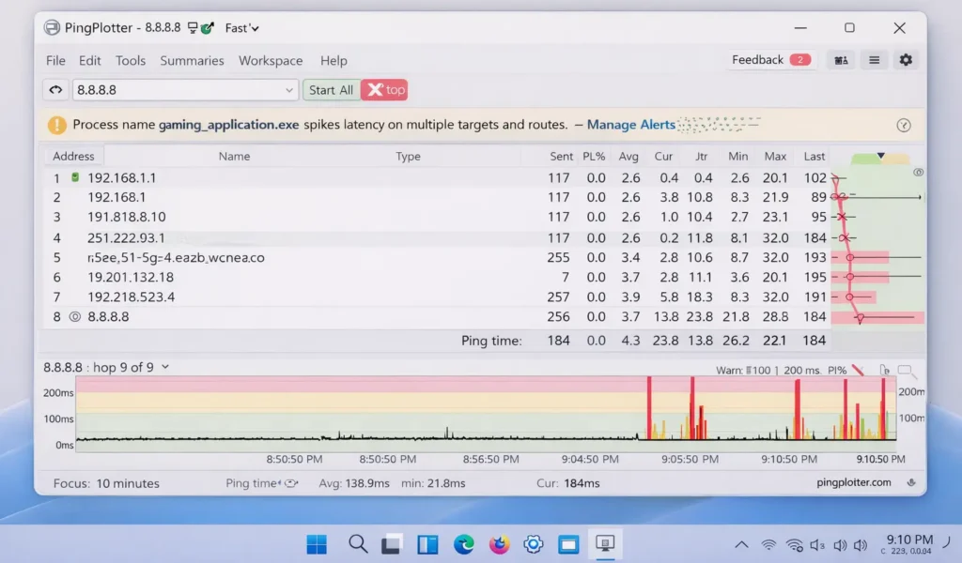Select the r5ee,51-5g hostname hop row
Screen dimensions: 962x563
point(436,257)
